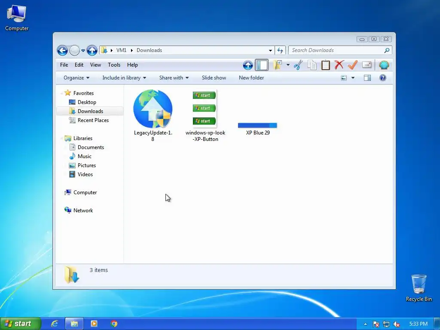Click the Slide show button
The image size is (440, 330).
[x=214, y=78]
